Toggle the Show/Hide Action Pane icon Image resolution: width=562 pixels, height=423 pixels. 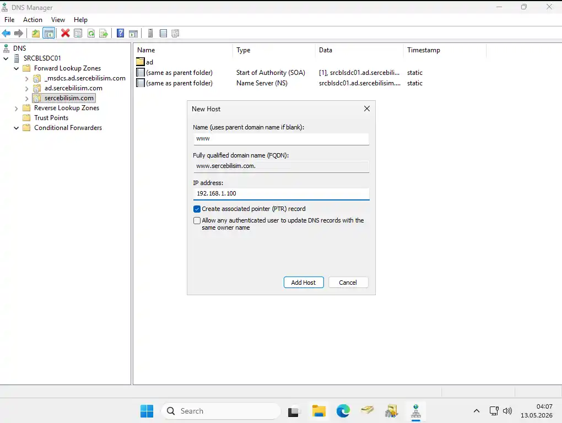[133, 33]
